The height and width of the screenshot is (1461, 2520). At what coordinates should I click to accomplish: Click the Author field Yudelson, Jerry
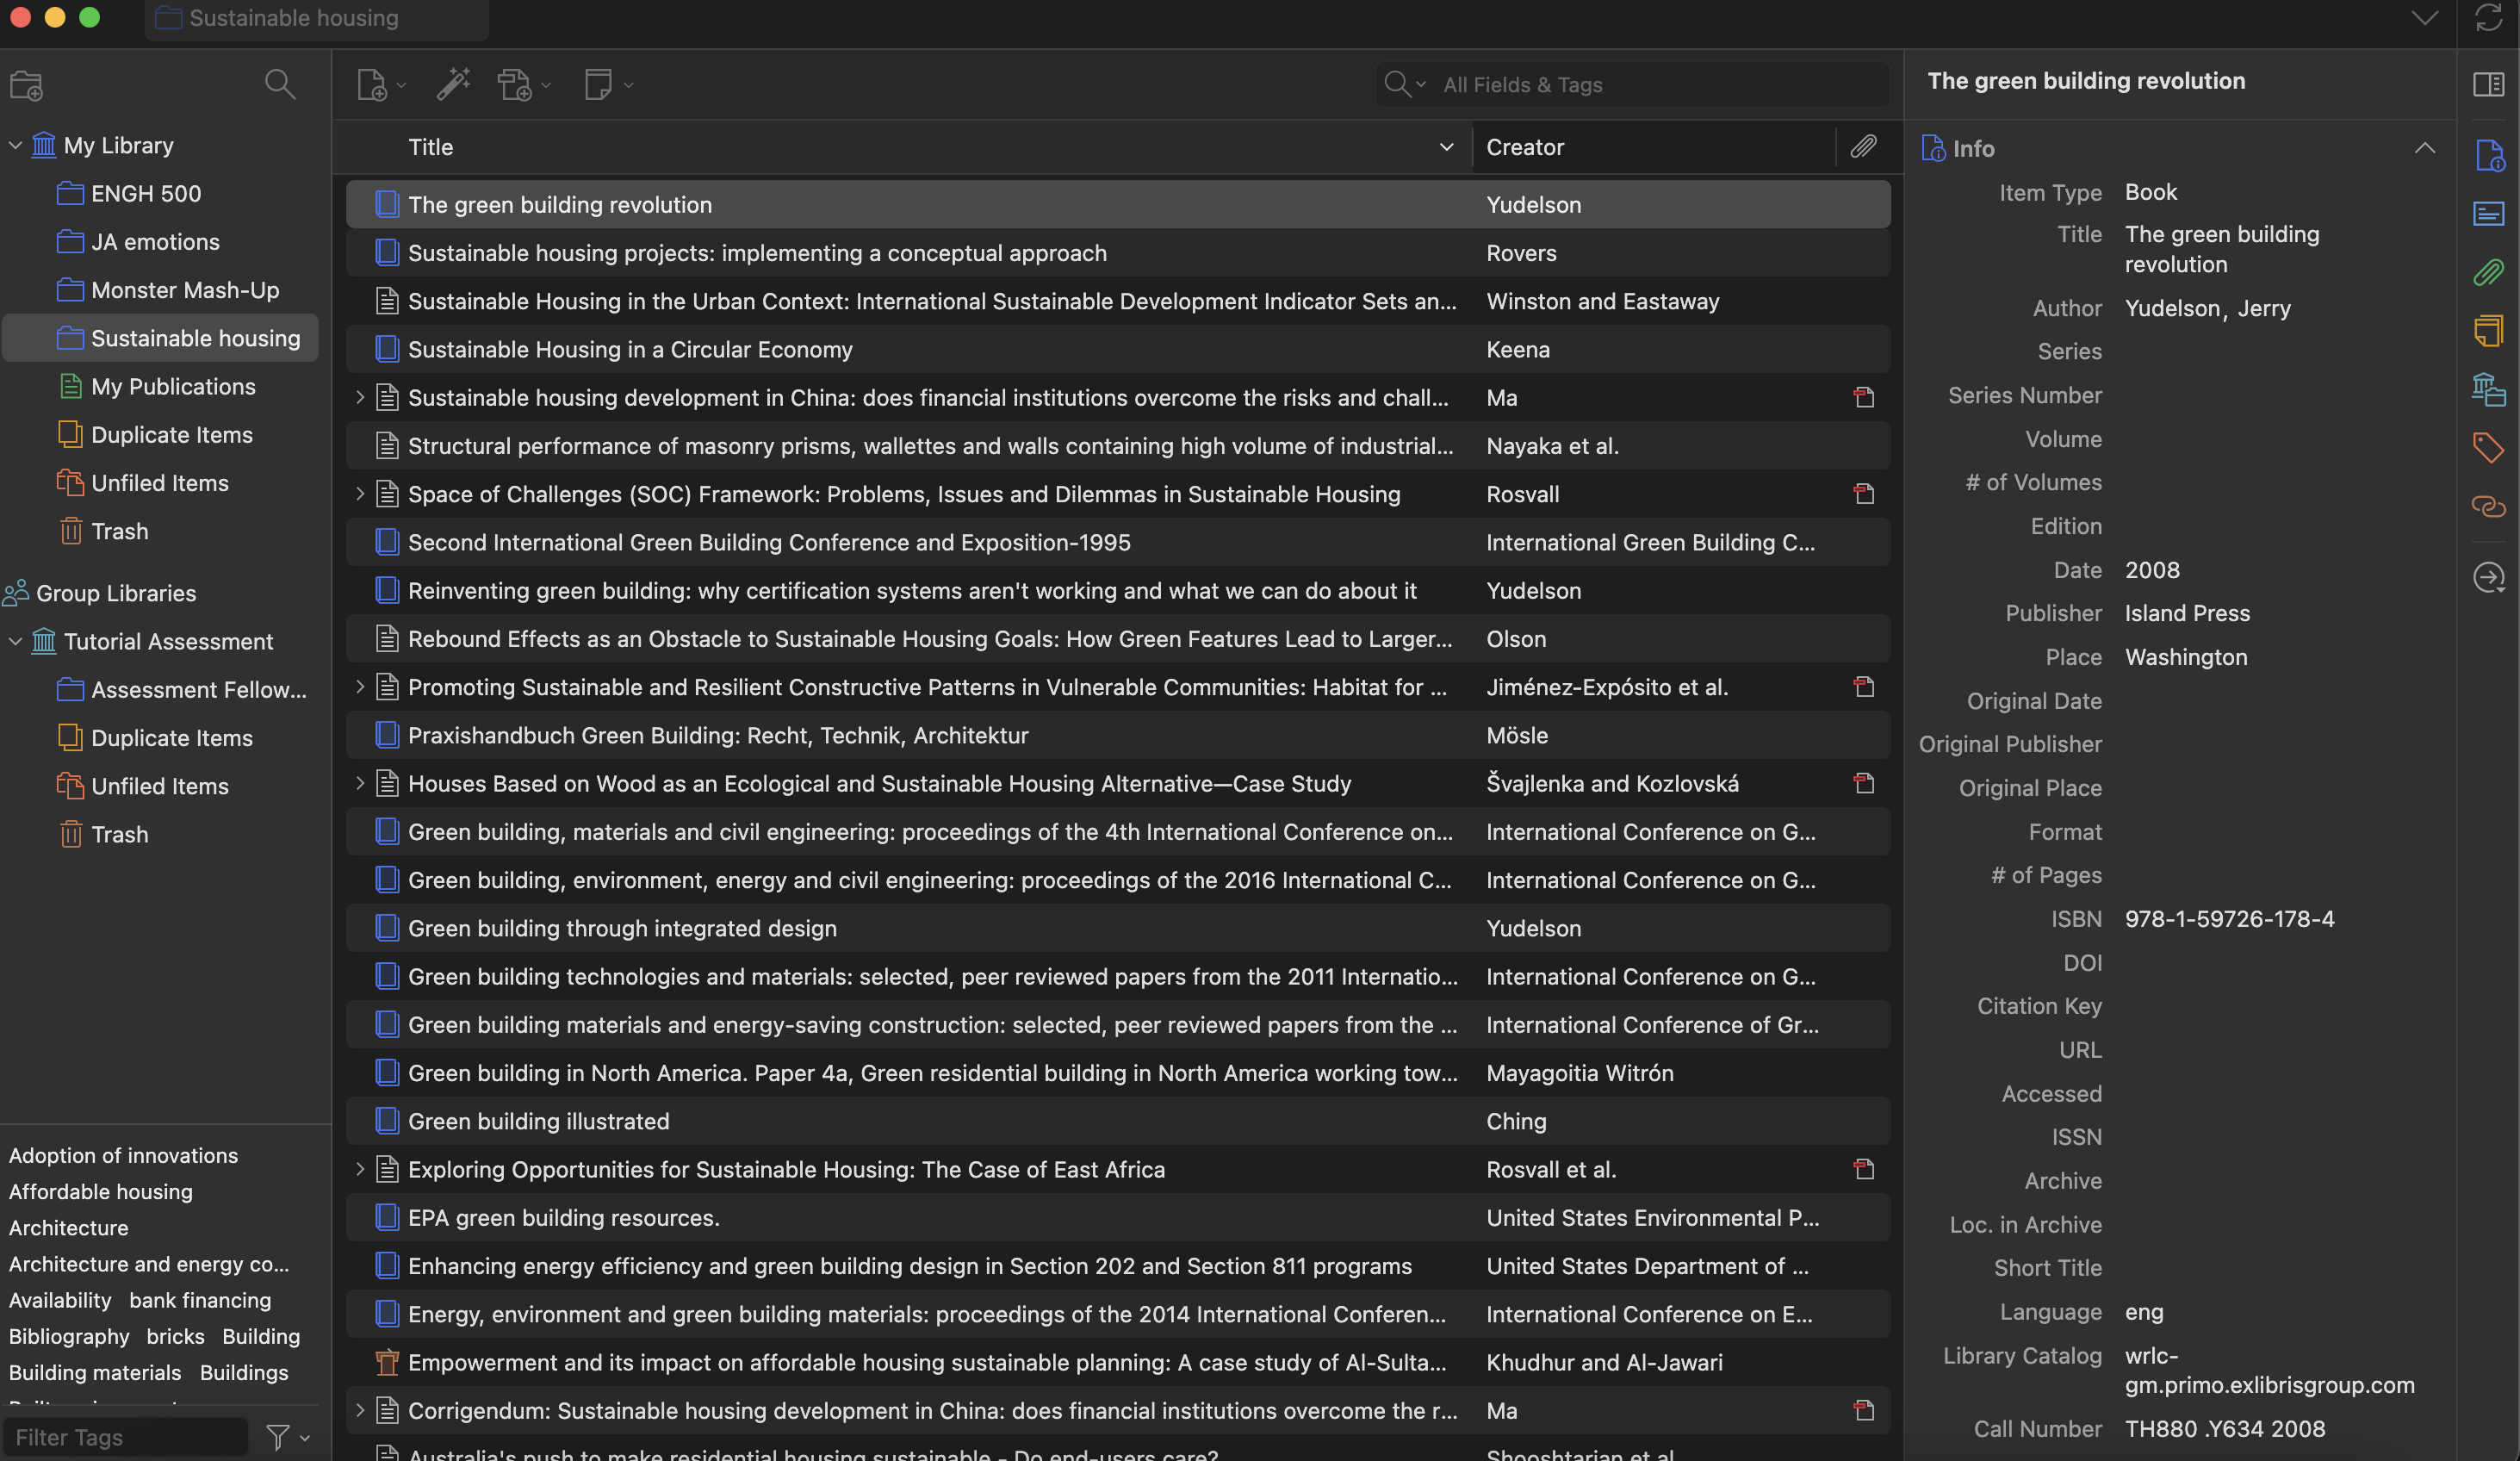tap(2207, 308)
